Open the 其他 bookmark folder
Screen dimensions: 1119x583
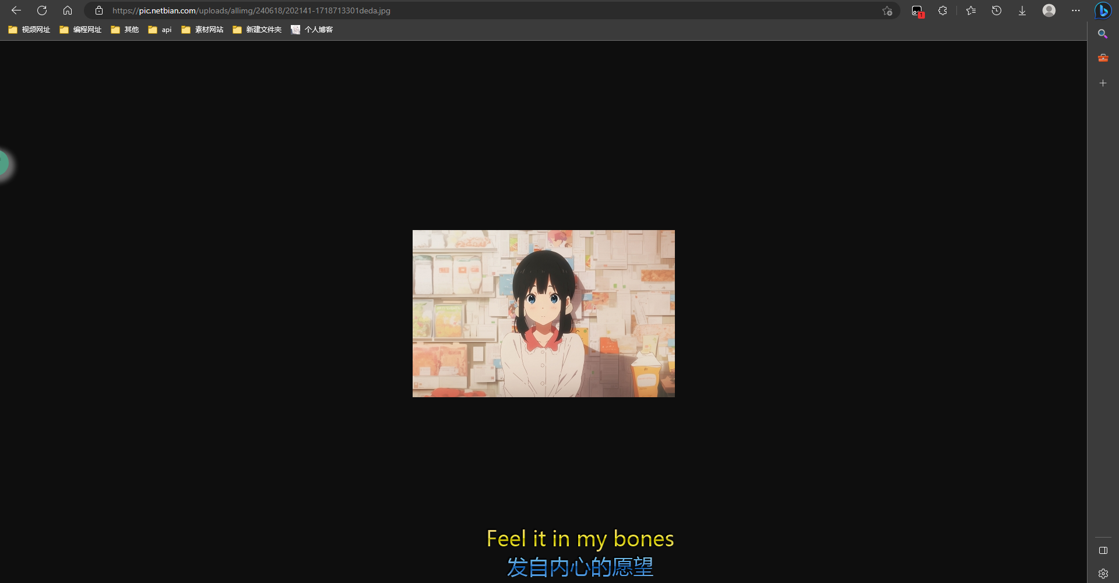125,30
